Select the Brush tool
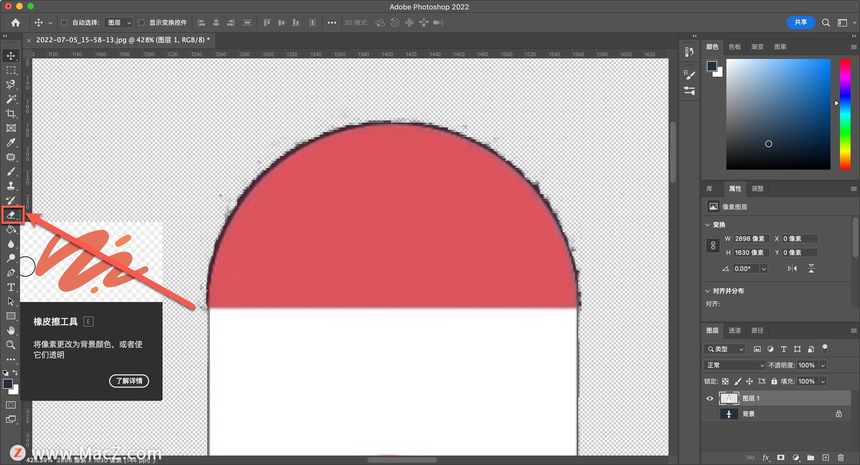 [11, 171]
